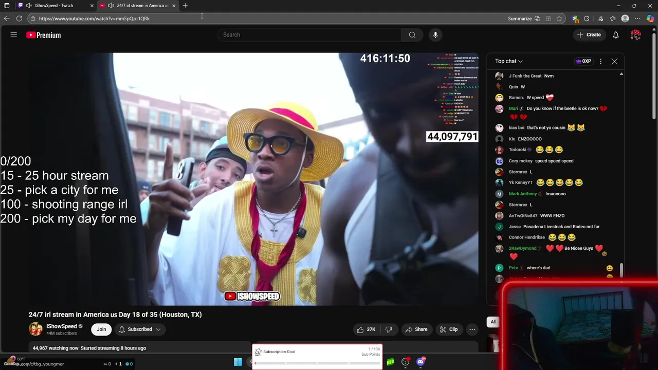
Task: Launch Copilot from browser toolbar
Action: pyautogui.click(x=650, y=18)
